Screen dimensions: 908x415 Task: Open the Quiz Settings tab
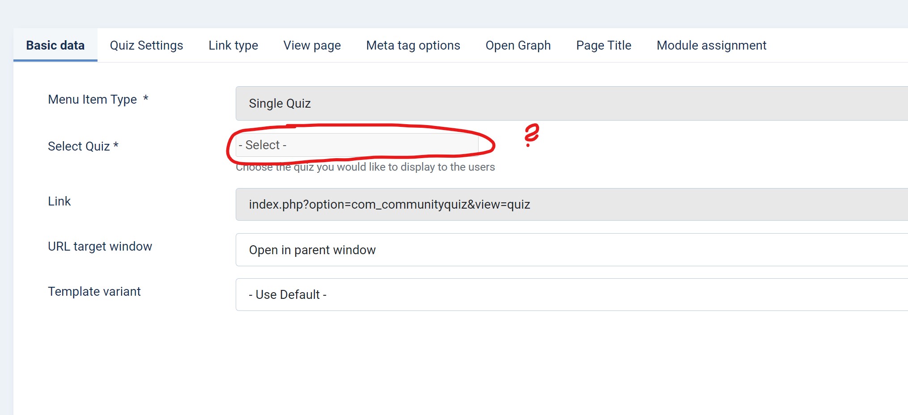(x=146, y=46)
